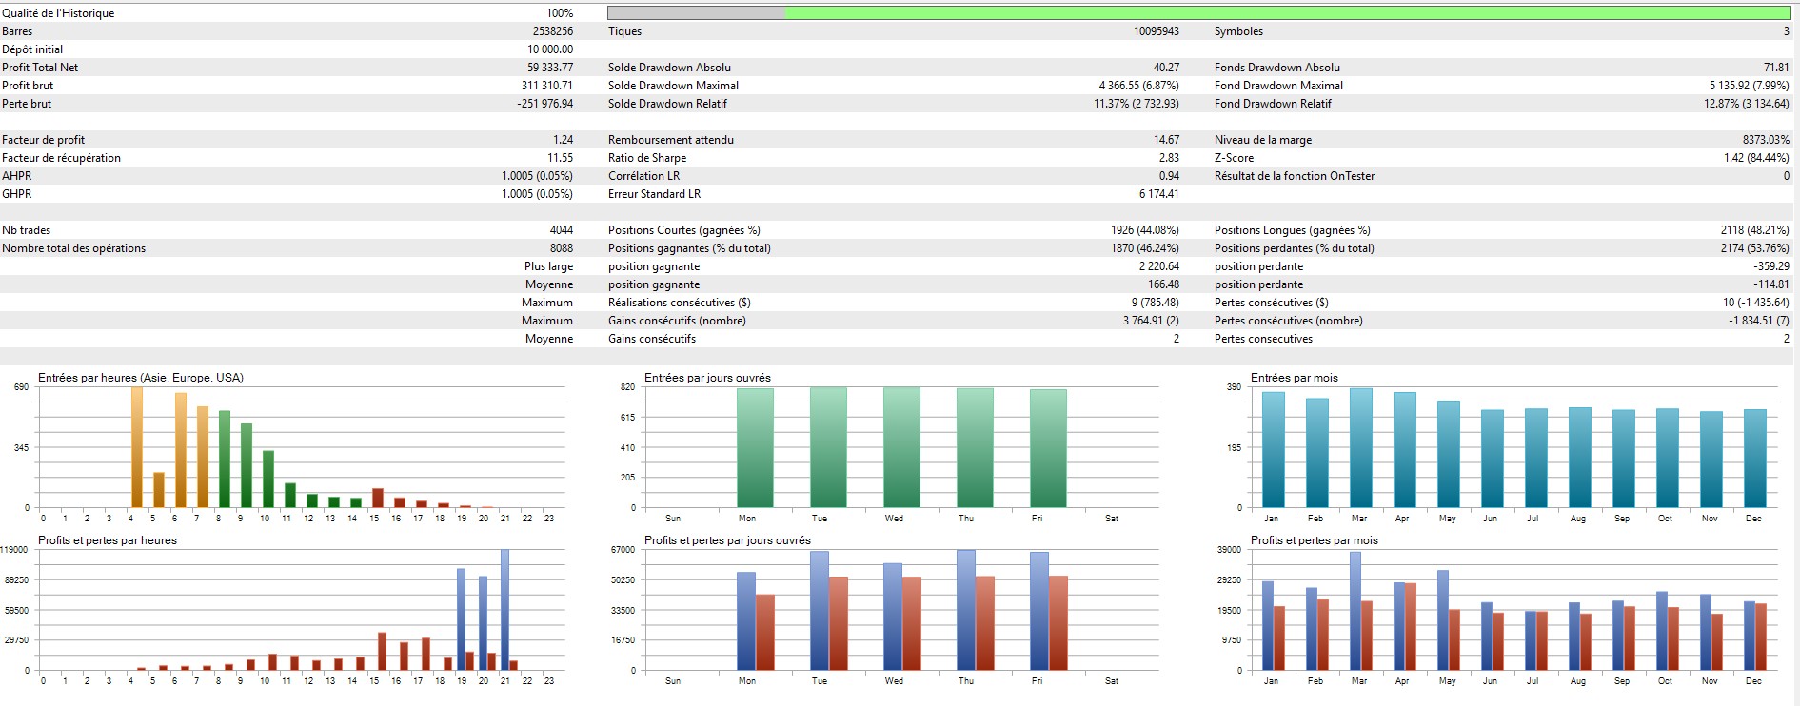Click the net profit value 59 333.77
This screenshot has height=706, width=1800.
pos(550,68)
